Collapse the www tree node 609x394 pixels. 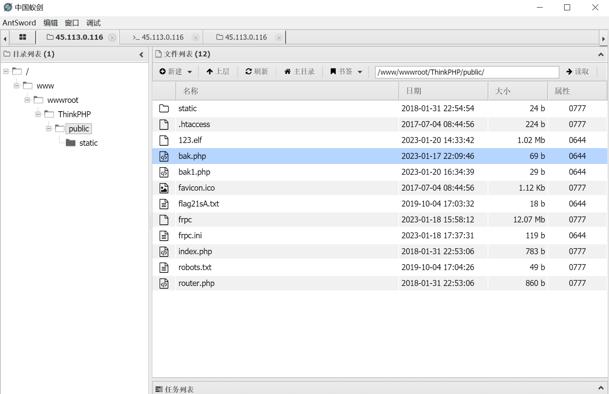[17, 86]
